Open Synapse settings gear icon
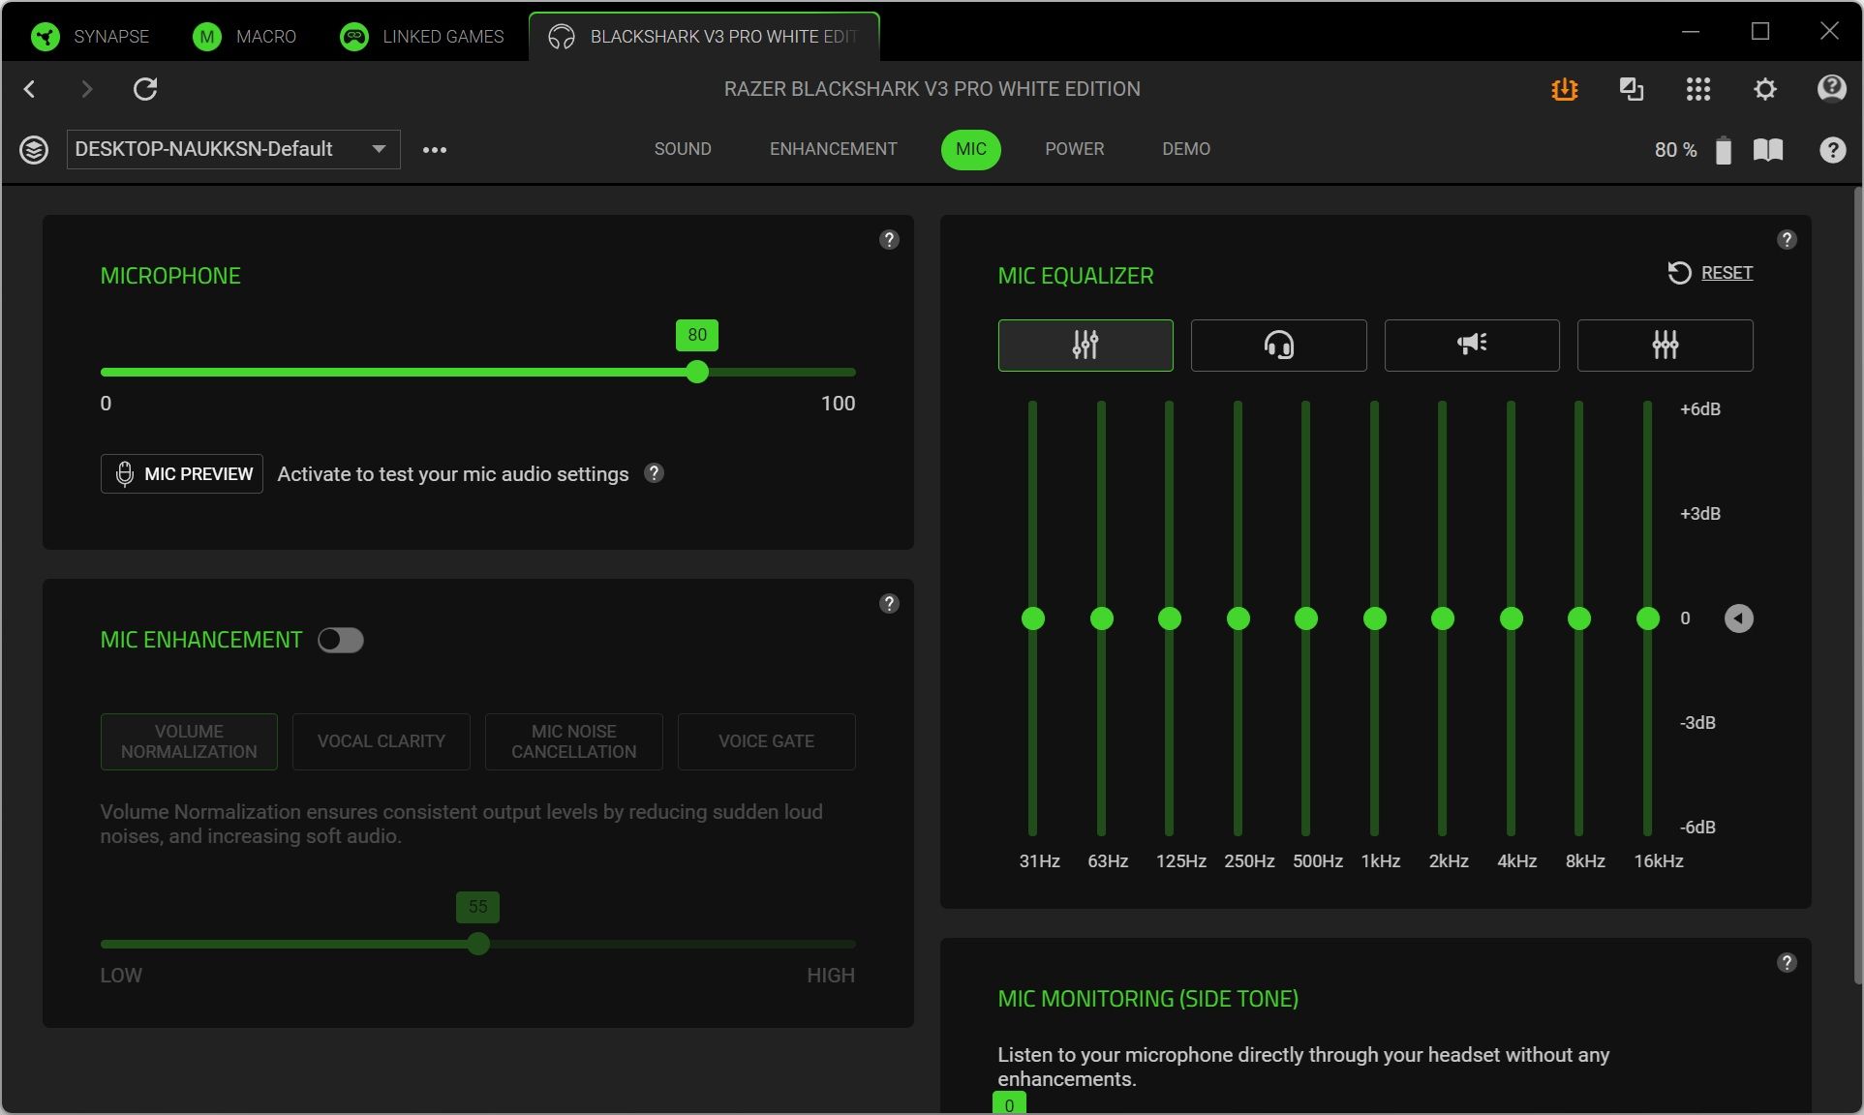Viewport: 1864px width, 1115px height. click(1764, 88)
